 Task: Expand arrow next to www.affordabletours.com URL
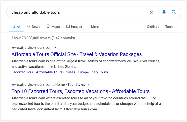[56, 47]
